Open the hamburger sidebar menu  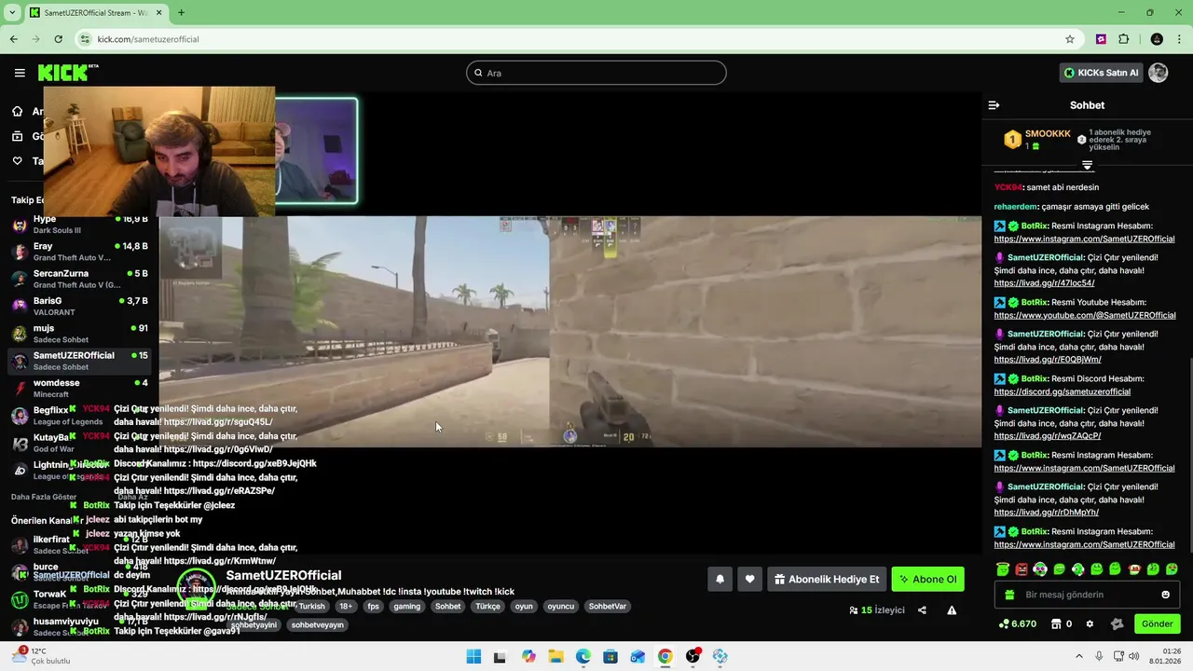(20, 73)
